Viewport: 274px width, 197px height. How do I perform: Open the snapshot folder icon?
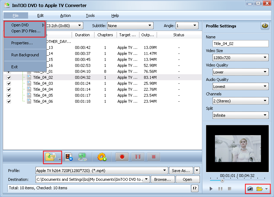[x=260, y=189]
